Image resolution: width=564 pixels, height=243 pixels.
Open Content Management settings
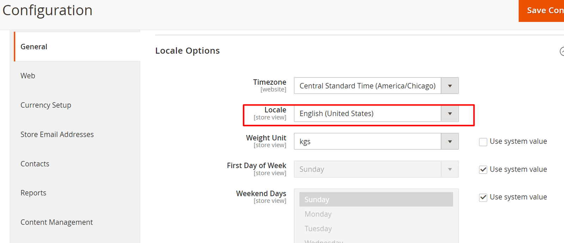click(57, 222)
